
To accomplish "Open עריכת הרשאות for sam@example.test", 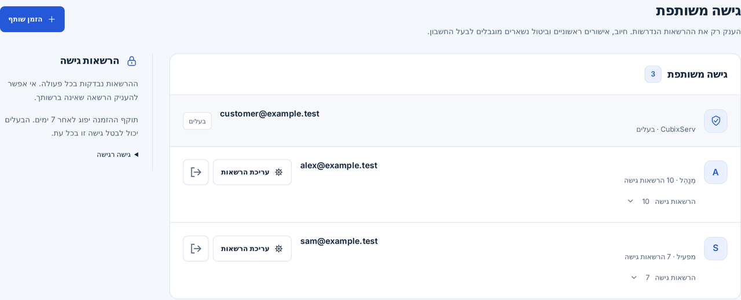I will point(252,248).
